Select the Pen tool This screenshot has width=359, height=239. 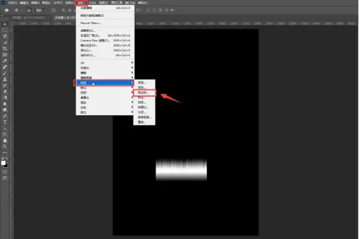(5, 116)
